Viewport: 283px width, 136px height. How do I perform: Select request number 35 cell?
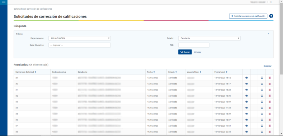[x=16, y=114]
